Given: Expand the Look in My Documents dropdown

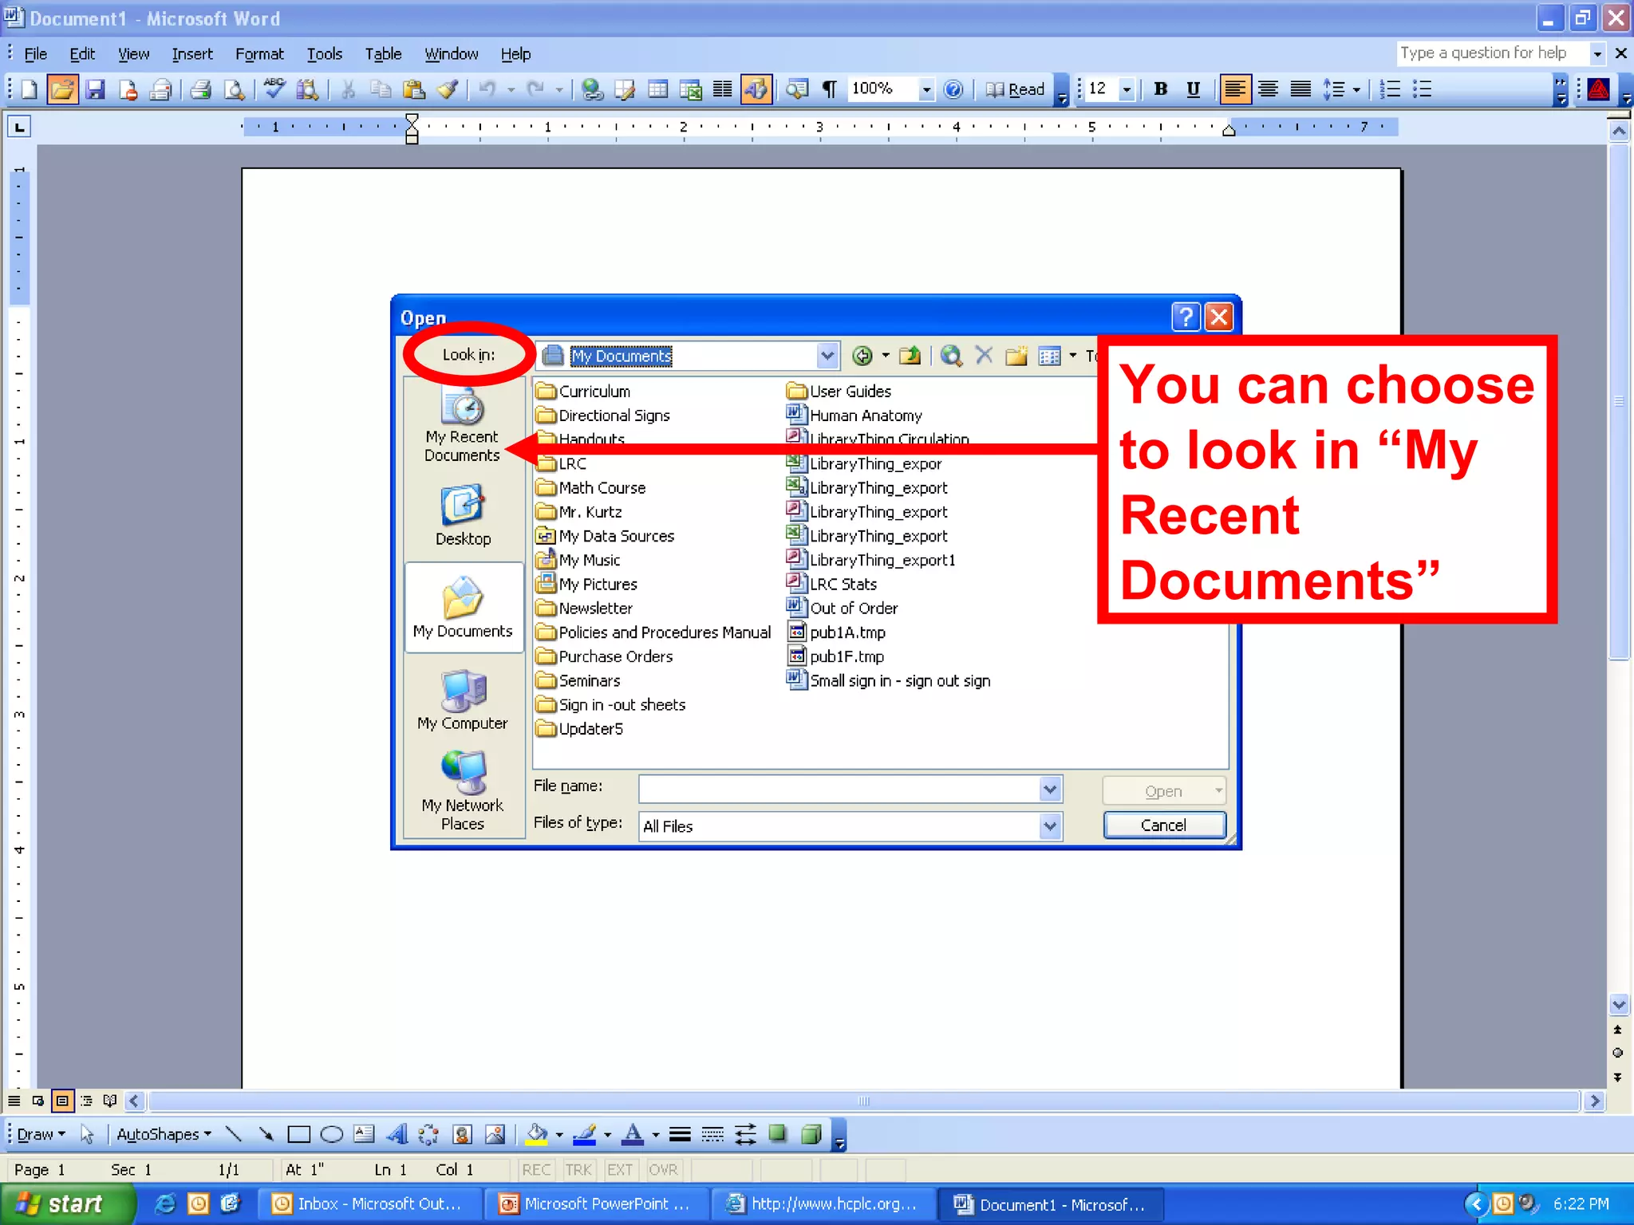Looking at the screenshot, I should tap(827, 356).
